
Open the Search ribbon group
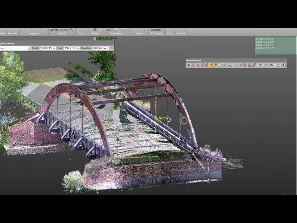tap(139, 33)
